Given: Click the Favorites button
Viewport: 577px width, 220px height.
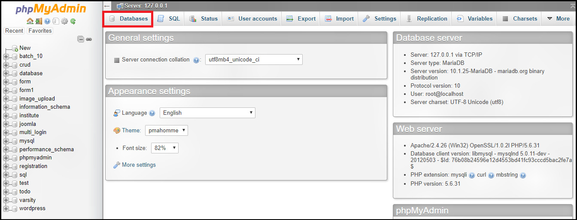Looking at the screenshot, I should click(x=40, y=31).
